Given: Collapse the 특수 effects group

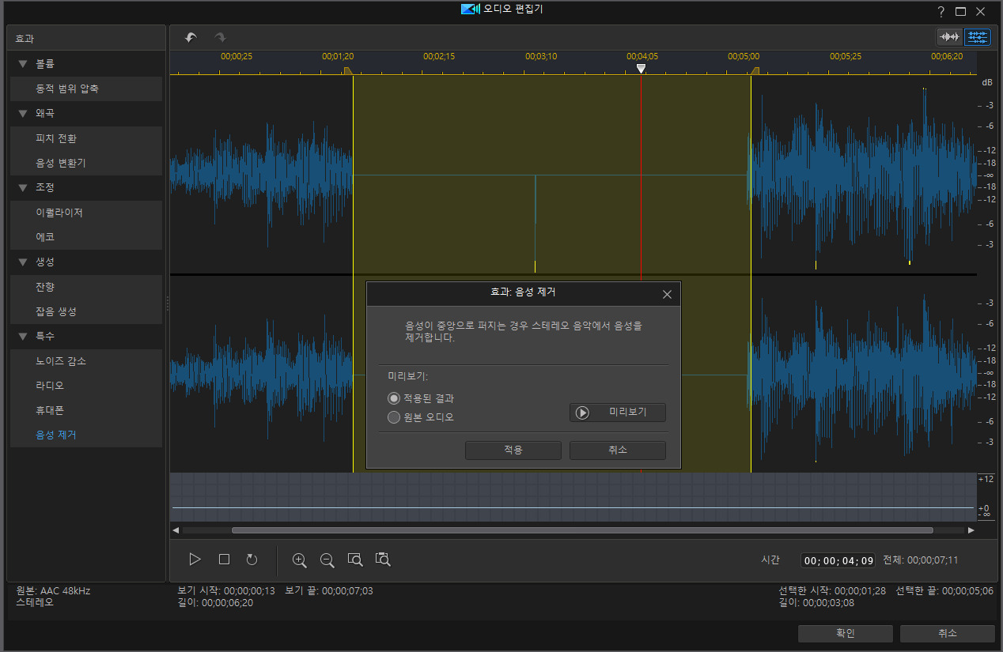Looking at the screenshot, I should (23, 336).
